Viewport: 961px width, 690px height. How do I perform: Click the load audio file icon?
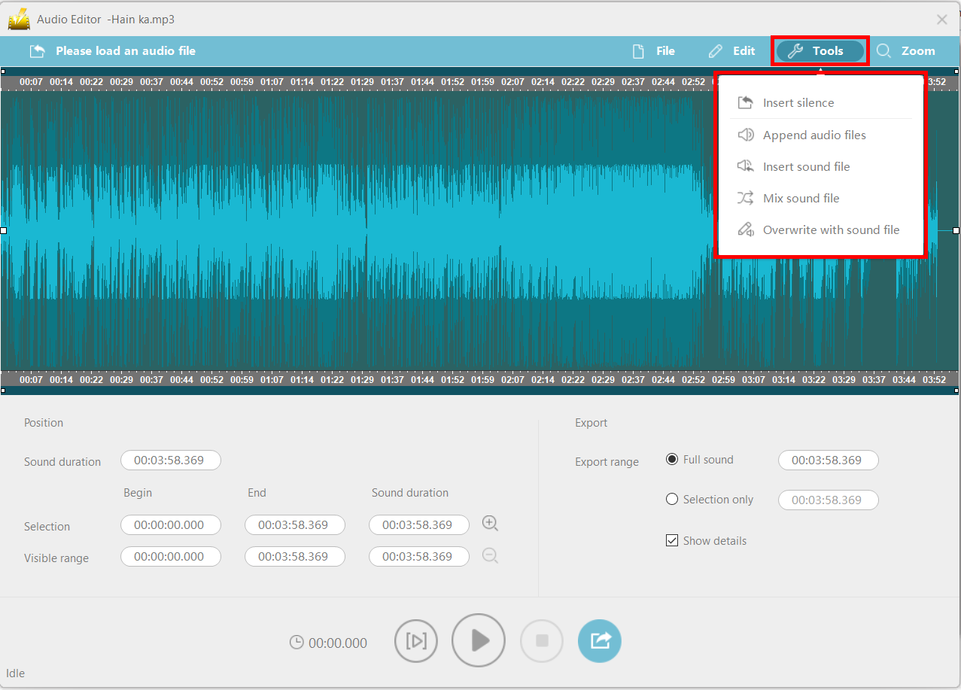37,50
